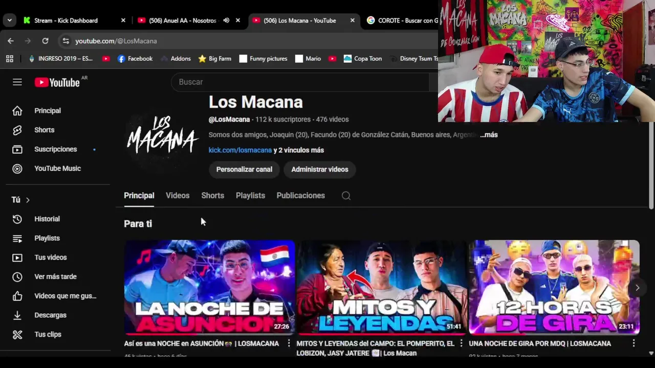Open the y 2 vínculos más link

(299, 150)
